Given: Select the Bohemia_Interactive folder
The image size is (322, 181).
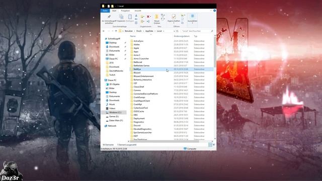Looking at the screenshot, I should [x=142, y=79].
